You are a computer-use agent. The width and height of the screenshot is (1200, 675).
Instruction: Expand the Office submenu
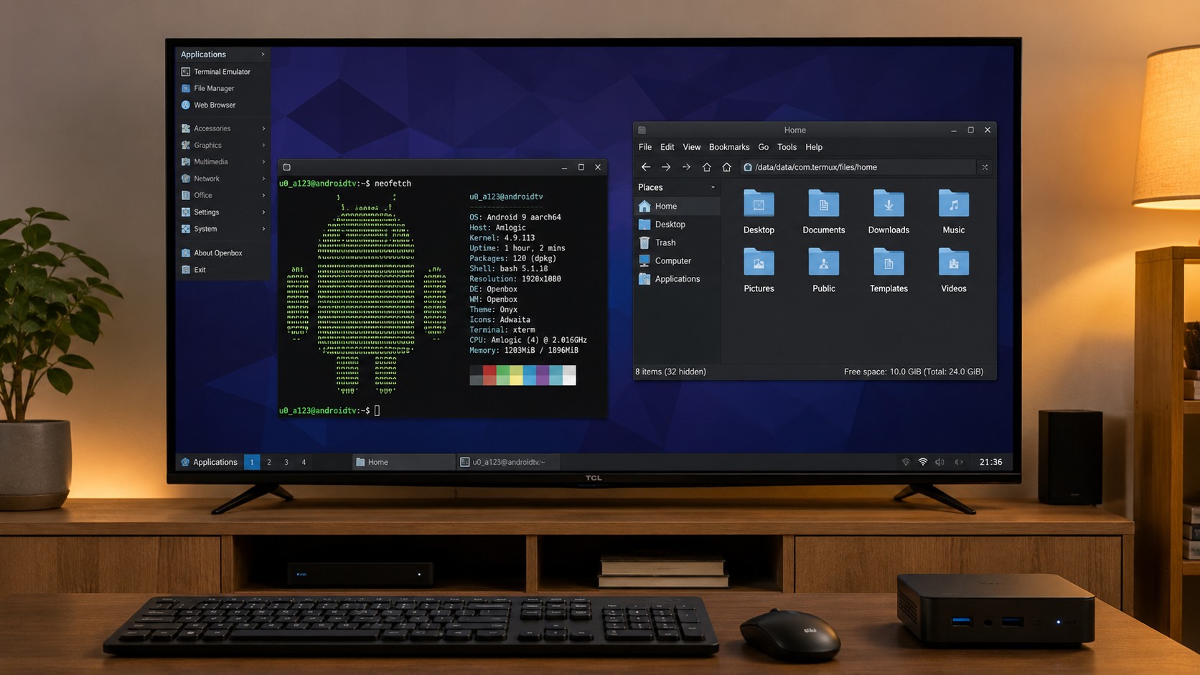[222, 195]
